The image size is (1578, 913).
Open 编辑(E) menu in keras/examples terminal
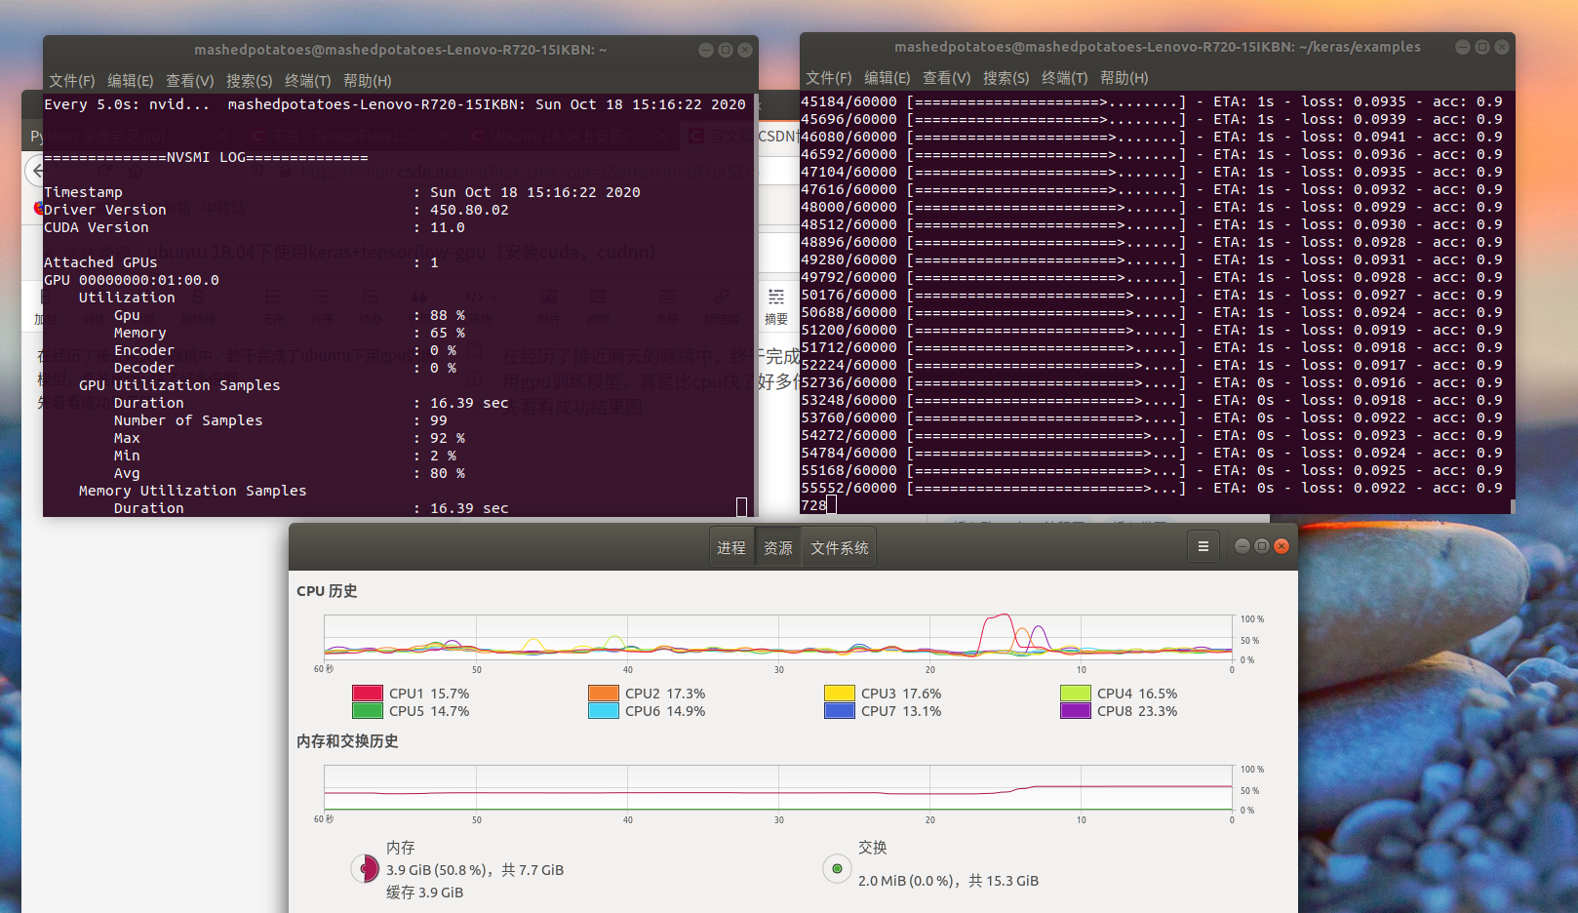[887, 78]
